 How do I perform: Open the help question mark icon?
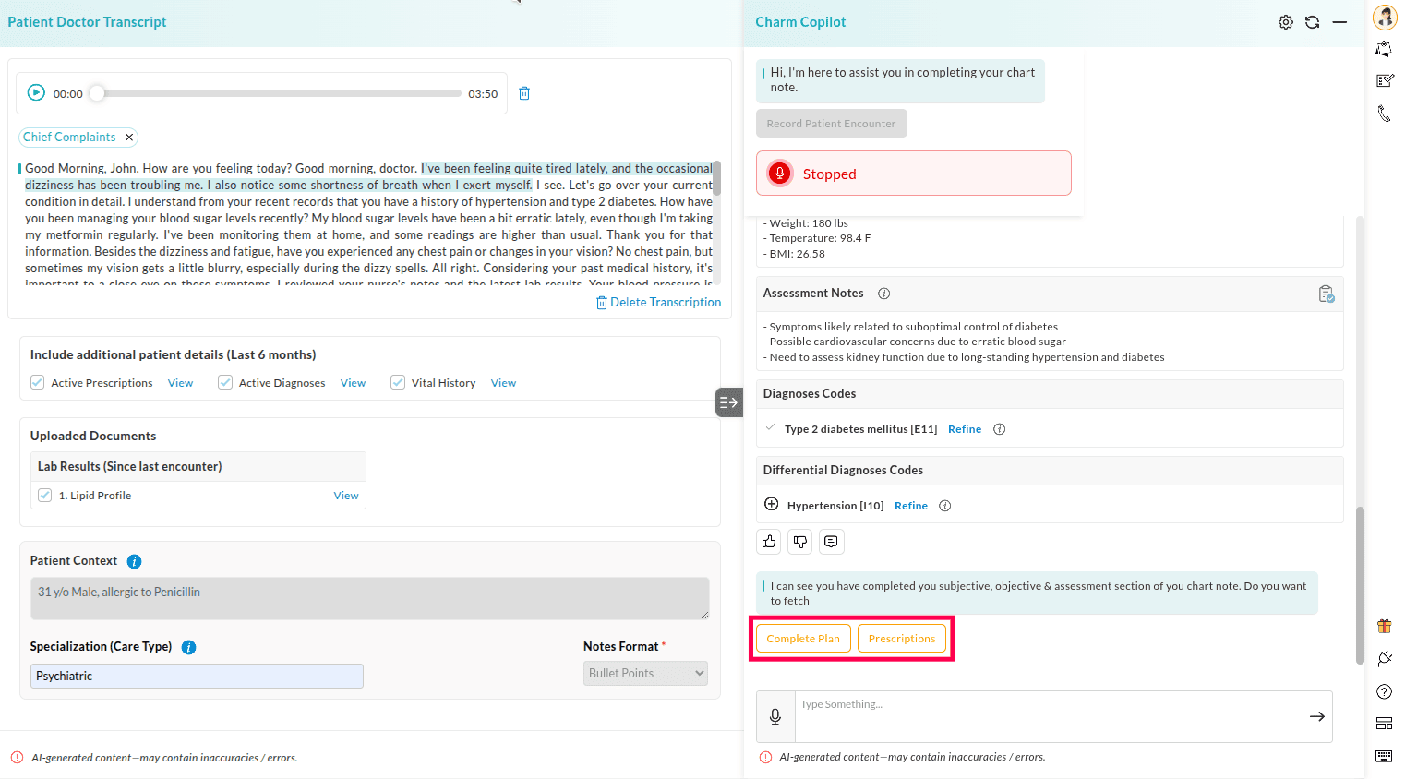(1384, 691)
